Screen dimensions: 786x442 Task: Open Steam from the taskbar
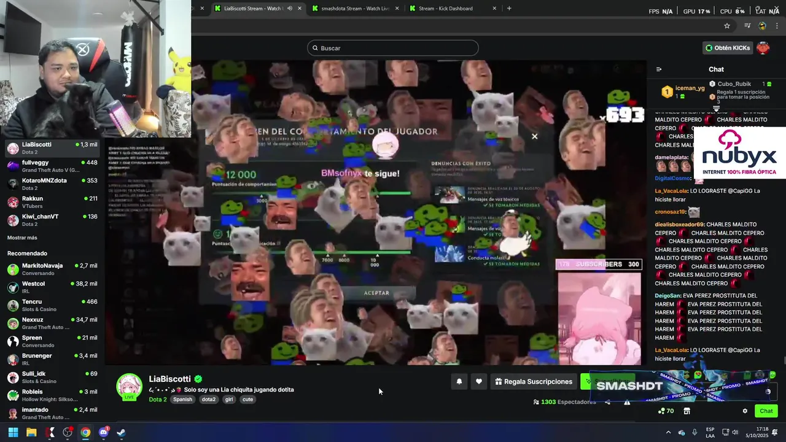pos(122,432)
